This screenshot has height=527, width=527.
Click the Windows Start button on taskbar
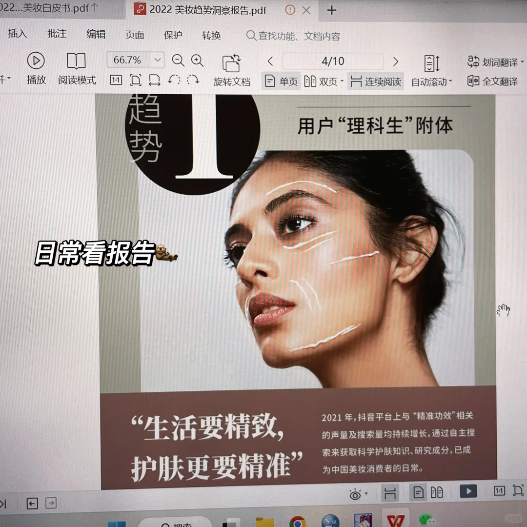coord(117,524)
